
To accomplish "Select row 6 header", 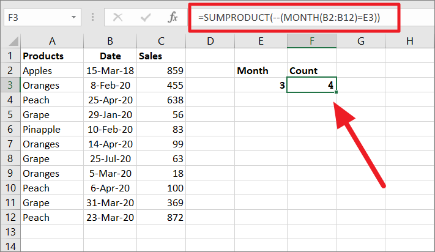I will click(10, 129).
